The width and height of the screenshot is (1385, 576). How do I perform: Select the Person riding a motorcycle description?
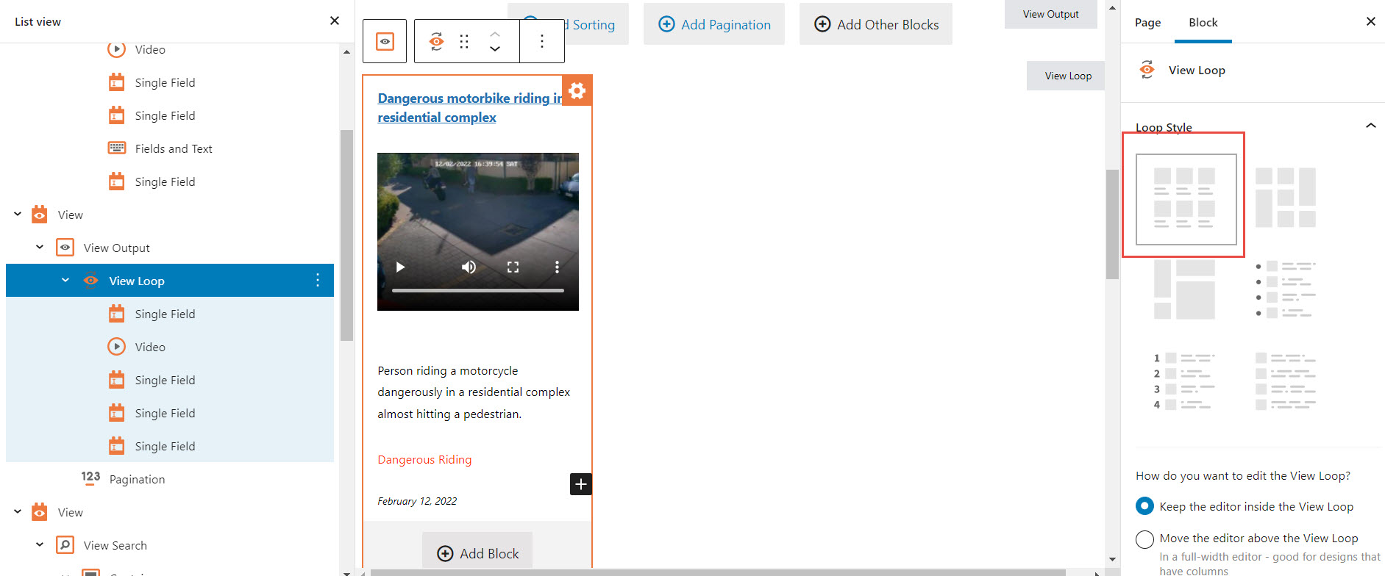coord(474,392)
